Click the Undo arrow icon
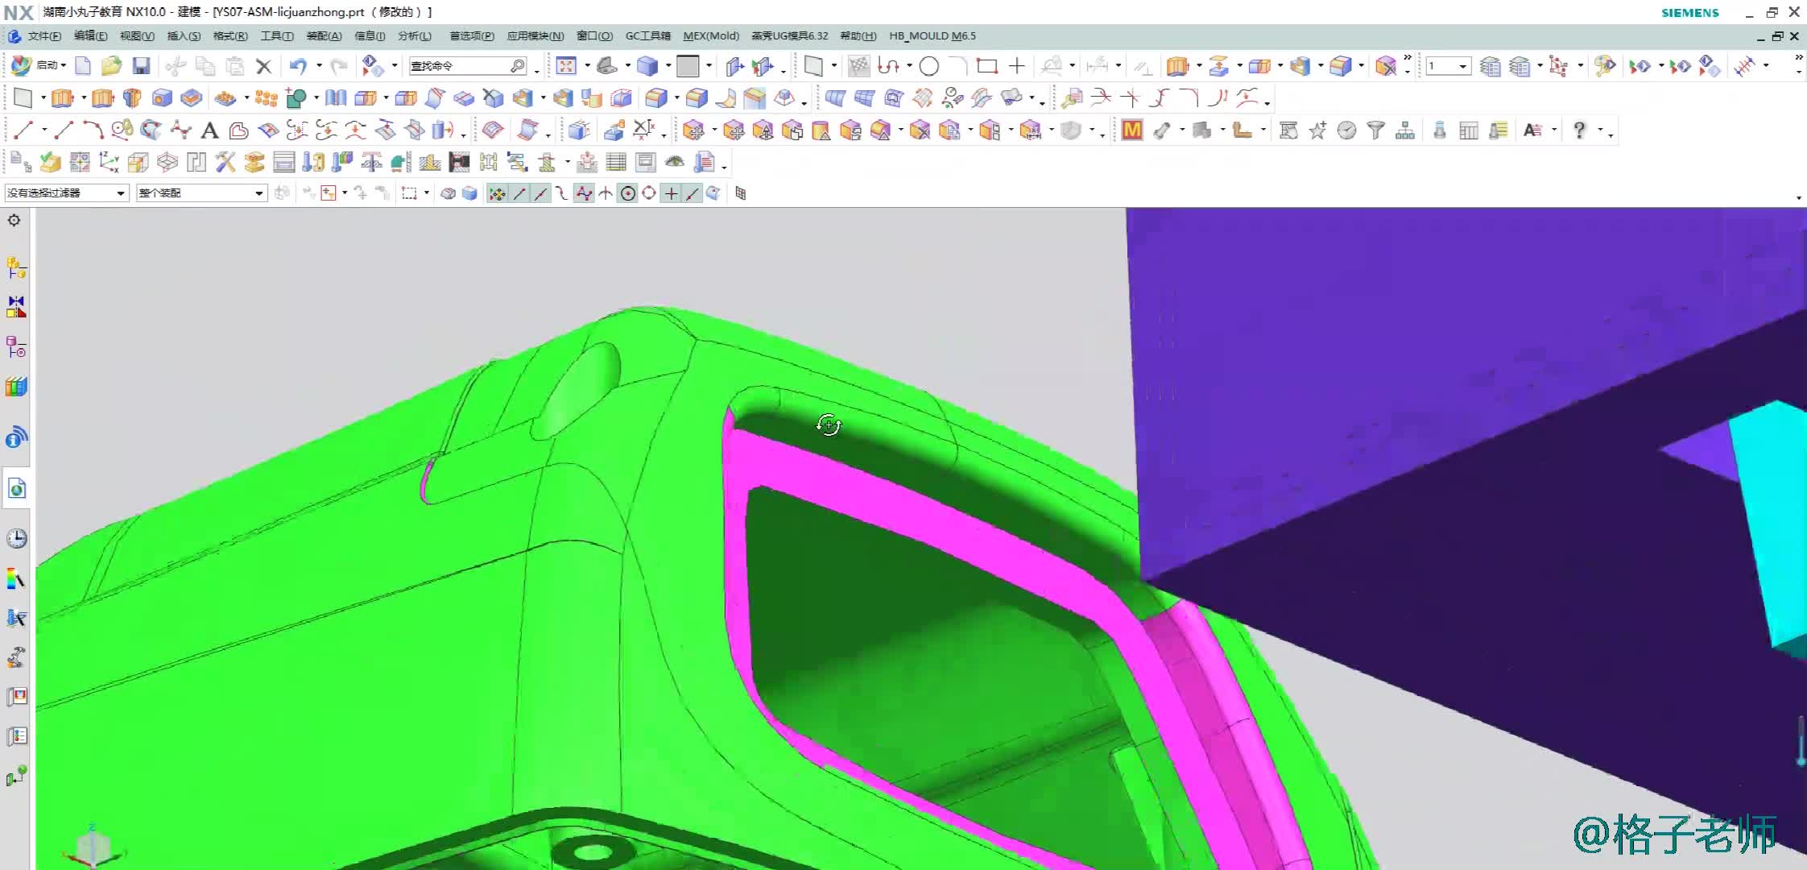The height and width of the screenshot is (870, 1807). click(298, 66)
